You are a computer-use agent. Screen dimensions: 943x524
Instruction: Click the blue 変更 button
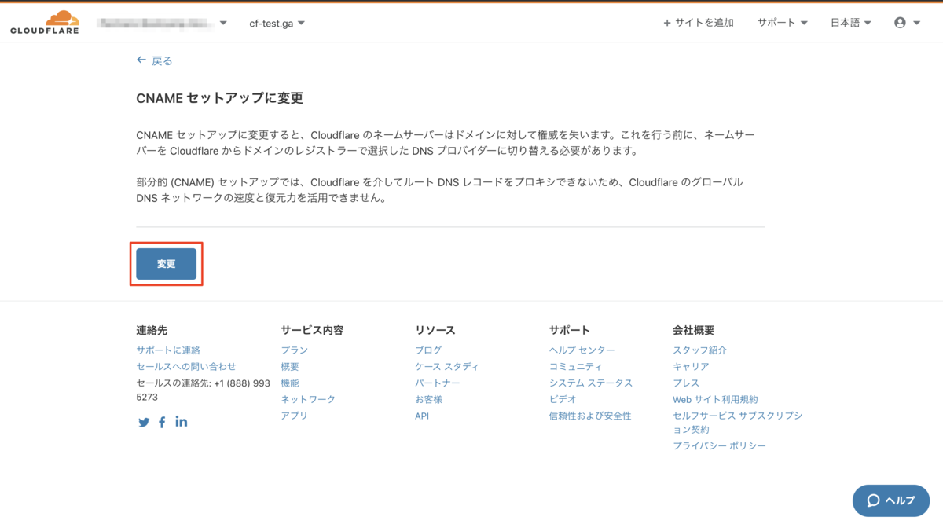[x=166, y=264]
